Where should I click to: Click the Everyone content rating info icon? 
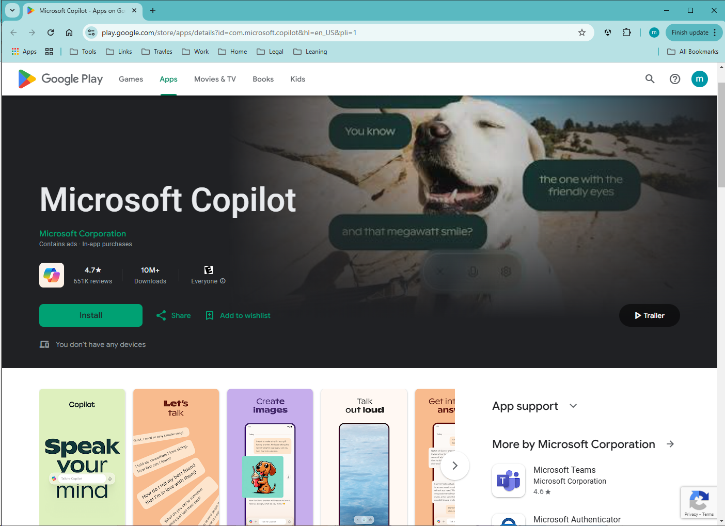point(223,281)
